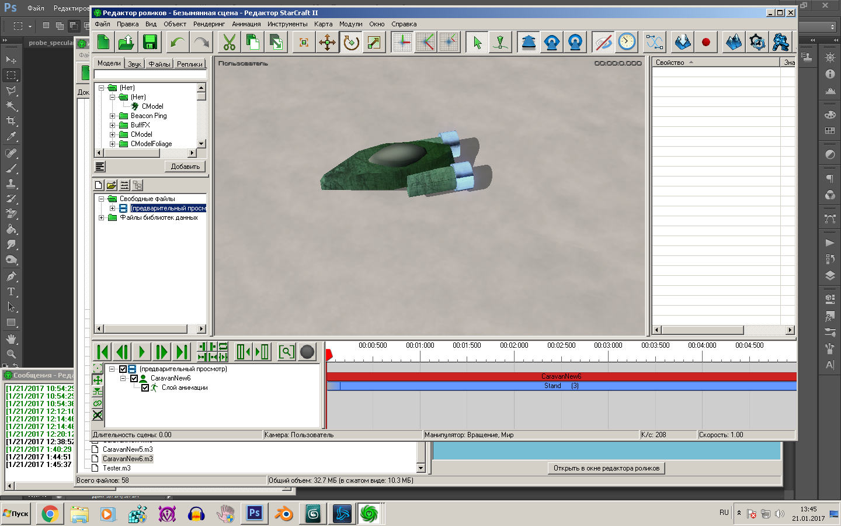Toggle the (предварительный просмотр) scene checkbox
The height and width of the screenshot is (526, 841).
click(123, 369)
